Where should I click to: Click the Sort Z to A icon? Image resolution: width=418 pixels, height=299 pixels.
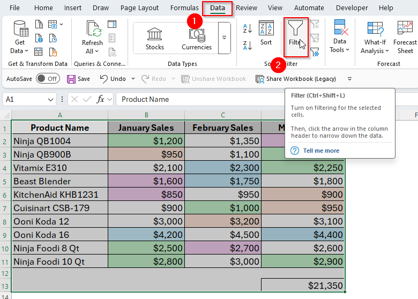[x=248, y=45]
